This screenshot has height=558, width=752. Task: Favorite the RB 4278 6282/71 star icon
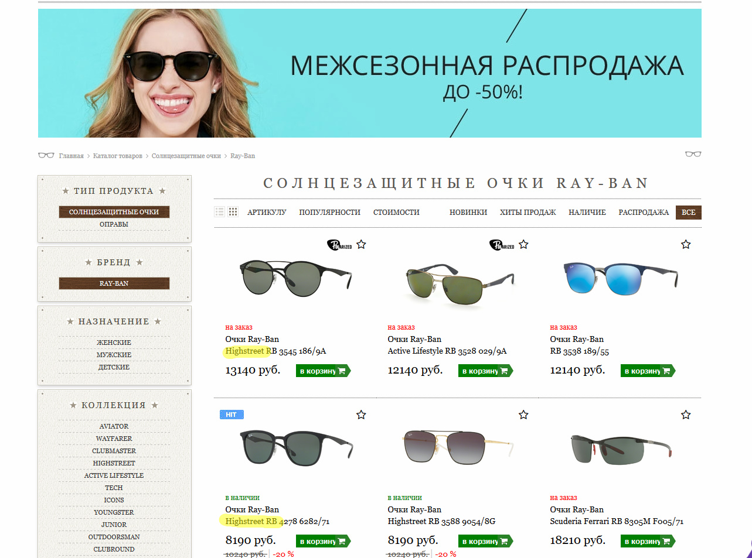point(361,415)
